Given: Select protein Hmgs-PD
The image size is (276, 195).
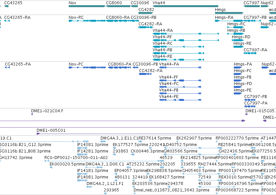Looking at the screenshot, I should click(x=238, y=87).
